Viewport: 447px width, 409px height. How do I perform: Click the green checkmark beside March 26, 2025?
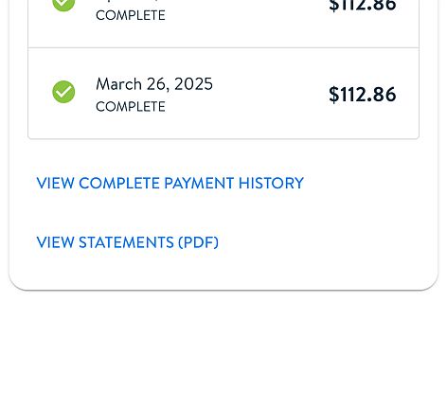[x=63, y=92]
